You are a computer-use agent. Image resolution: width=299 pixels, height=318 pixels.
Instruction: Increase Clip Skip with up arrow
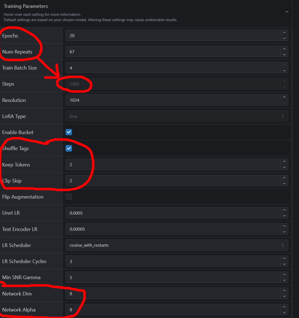(284, 178)
